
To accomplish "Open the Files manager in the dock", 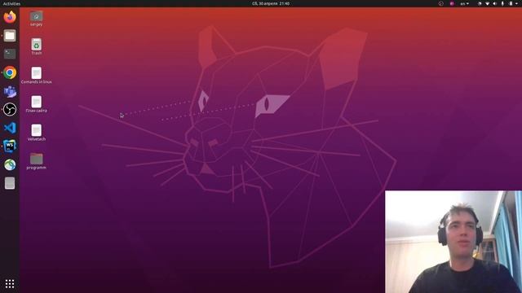I will click(x=10, y=36).
